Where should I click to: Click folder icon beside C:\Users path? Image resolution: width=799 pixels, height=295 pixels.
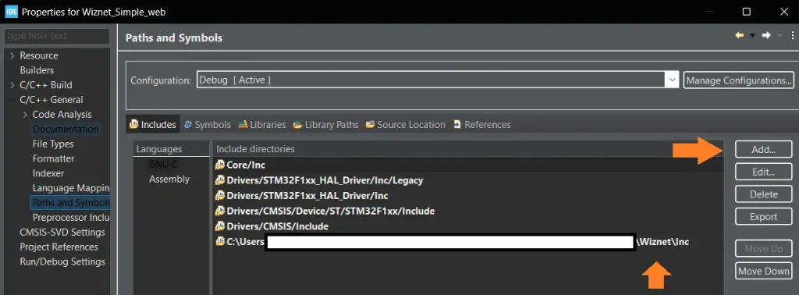point(219,241)
